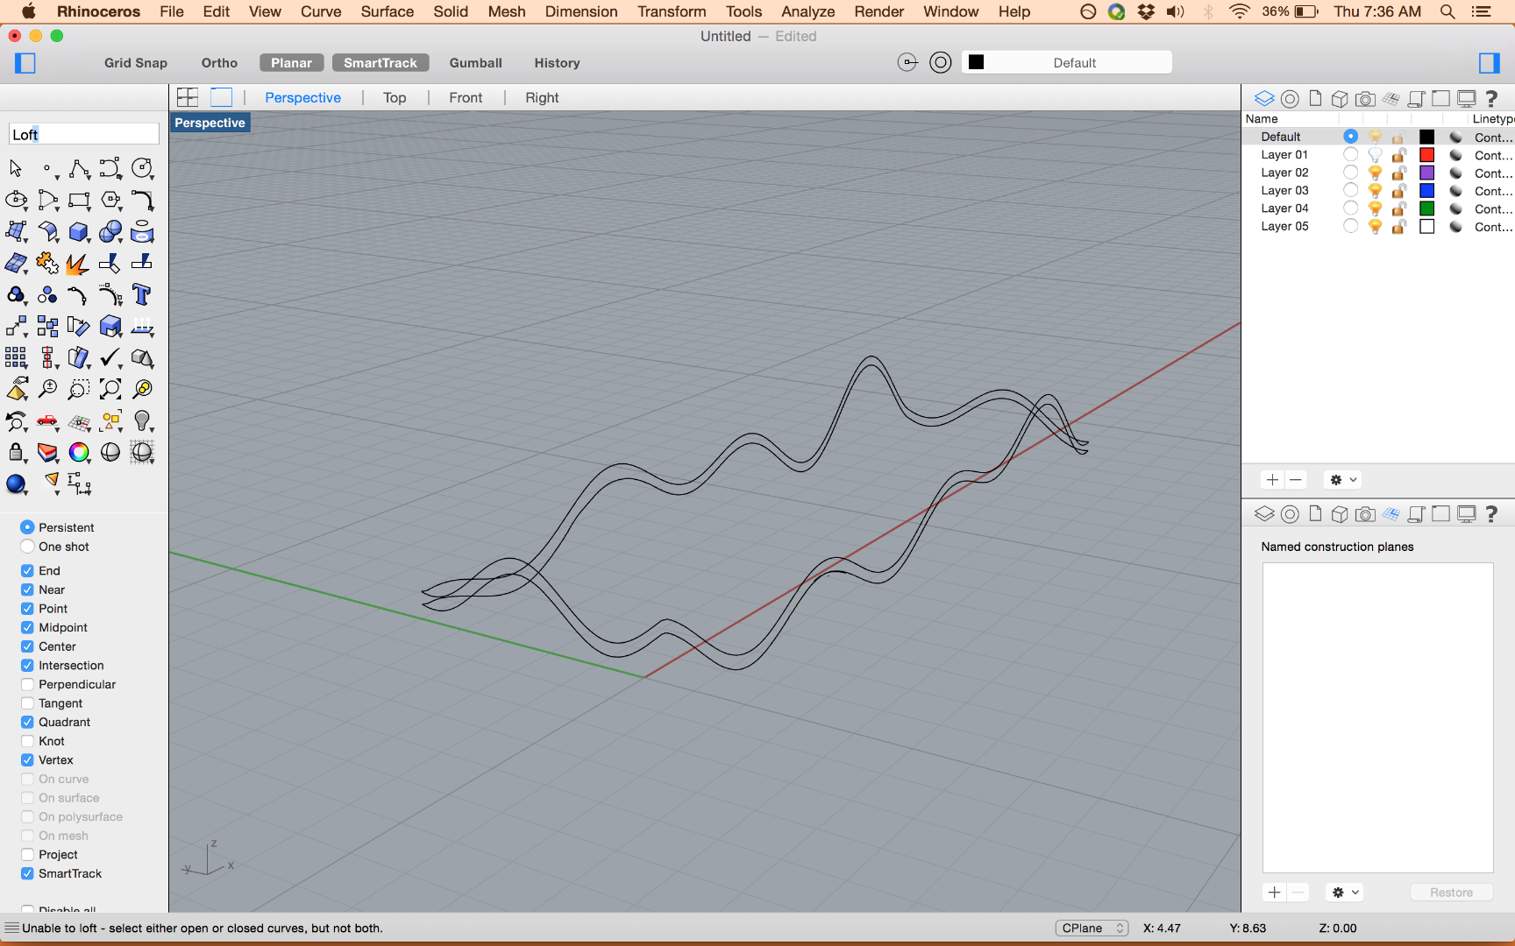Click the Zoom Window tool
The height and width of the screenshot is (946, 1515).
[x=79, y=389]
